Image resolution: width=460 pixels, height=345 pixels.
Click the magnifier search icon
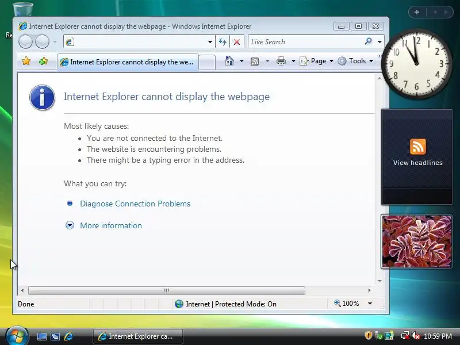(x=368, y=41)
